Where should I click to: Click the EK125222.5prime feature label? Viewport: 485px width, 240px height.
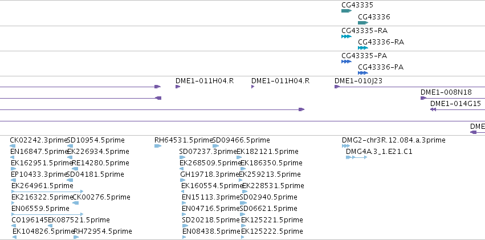tap(272, 231)
